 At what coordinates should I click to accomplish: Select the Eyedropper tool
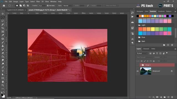point(3,35)
